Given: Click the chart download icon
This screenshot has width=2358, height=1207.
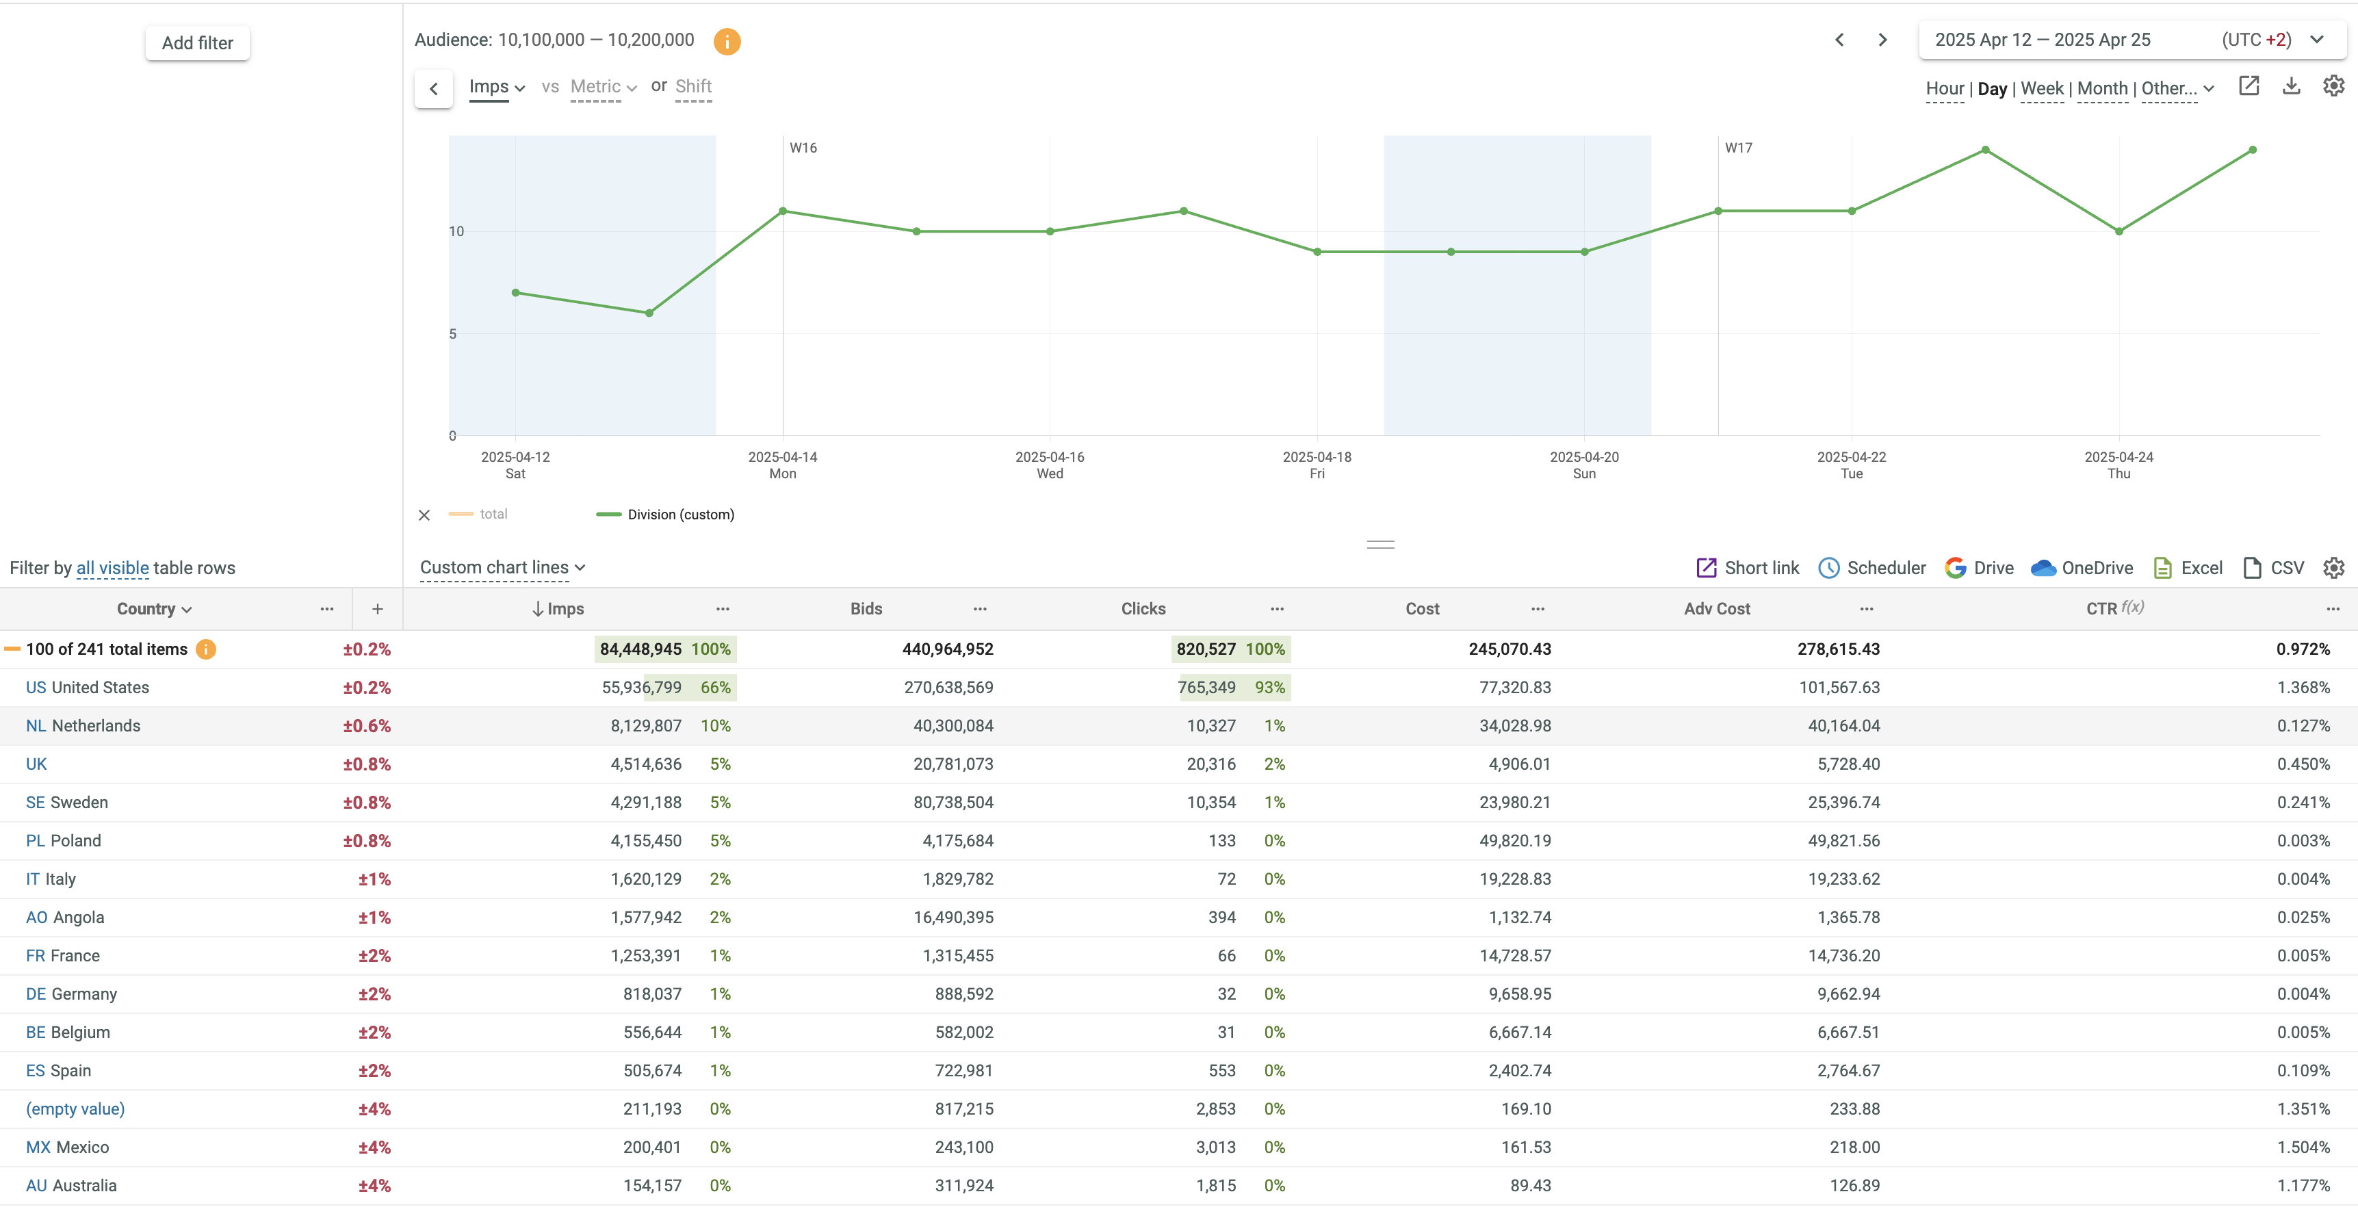Looking at the screenshot, I should coord(2291,86).
